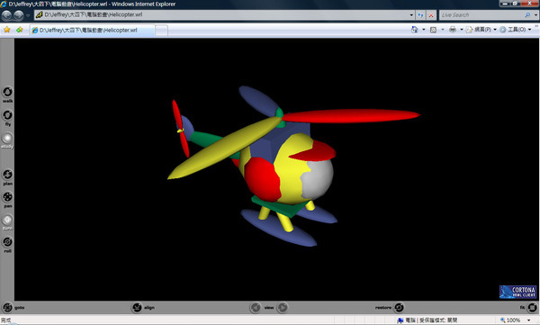Viewport: 540px width, 325px height.
Task: Refresh the page with refresh icon
Action: (420, 14)
